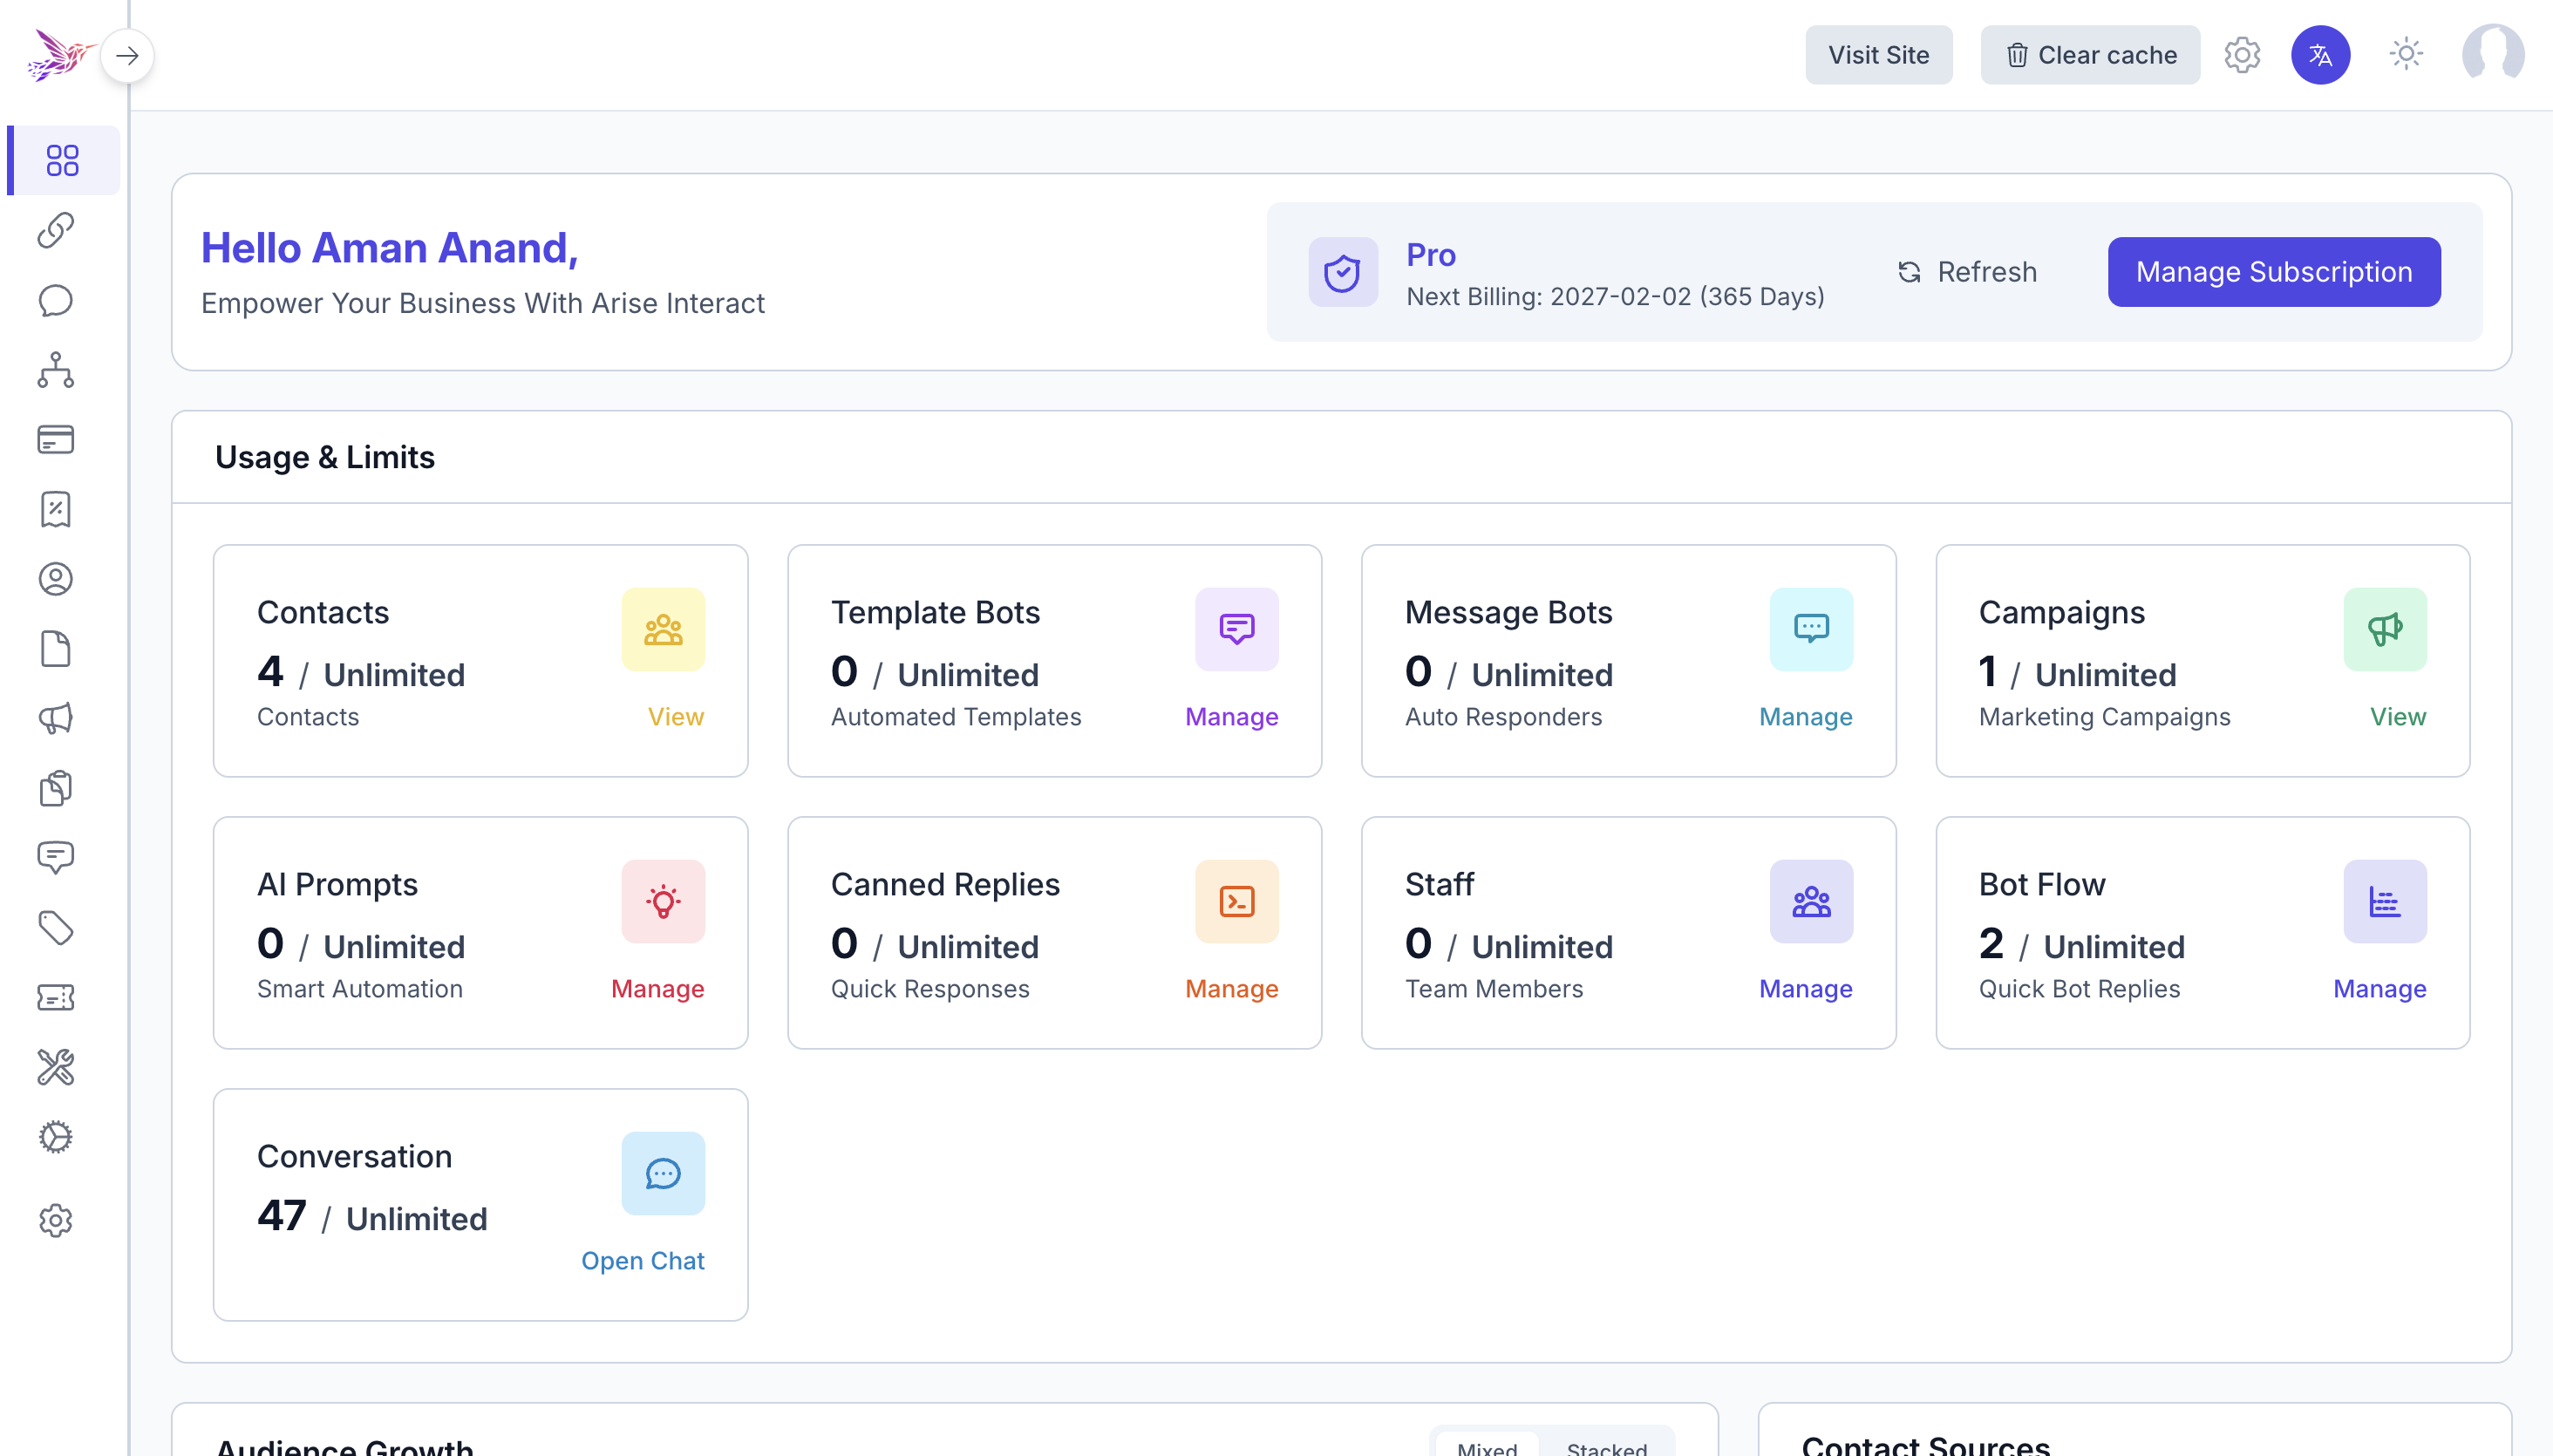The width and height of the screenshot is (2553, 1456).
Task: Open the ticket icon in sidebar
Action: point(56,997)
